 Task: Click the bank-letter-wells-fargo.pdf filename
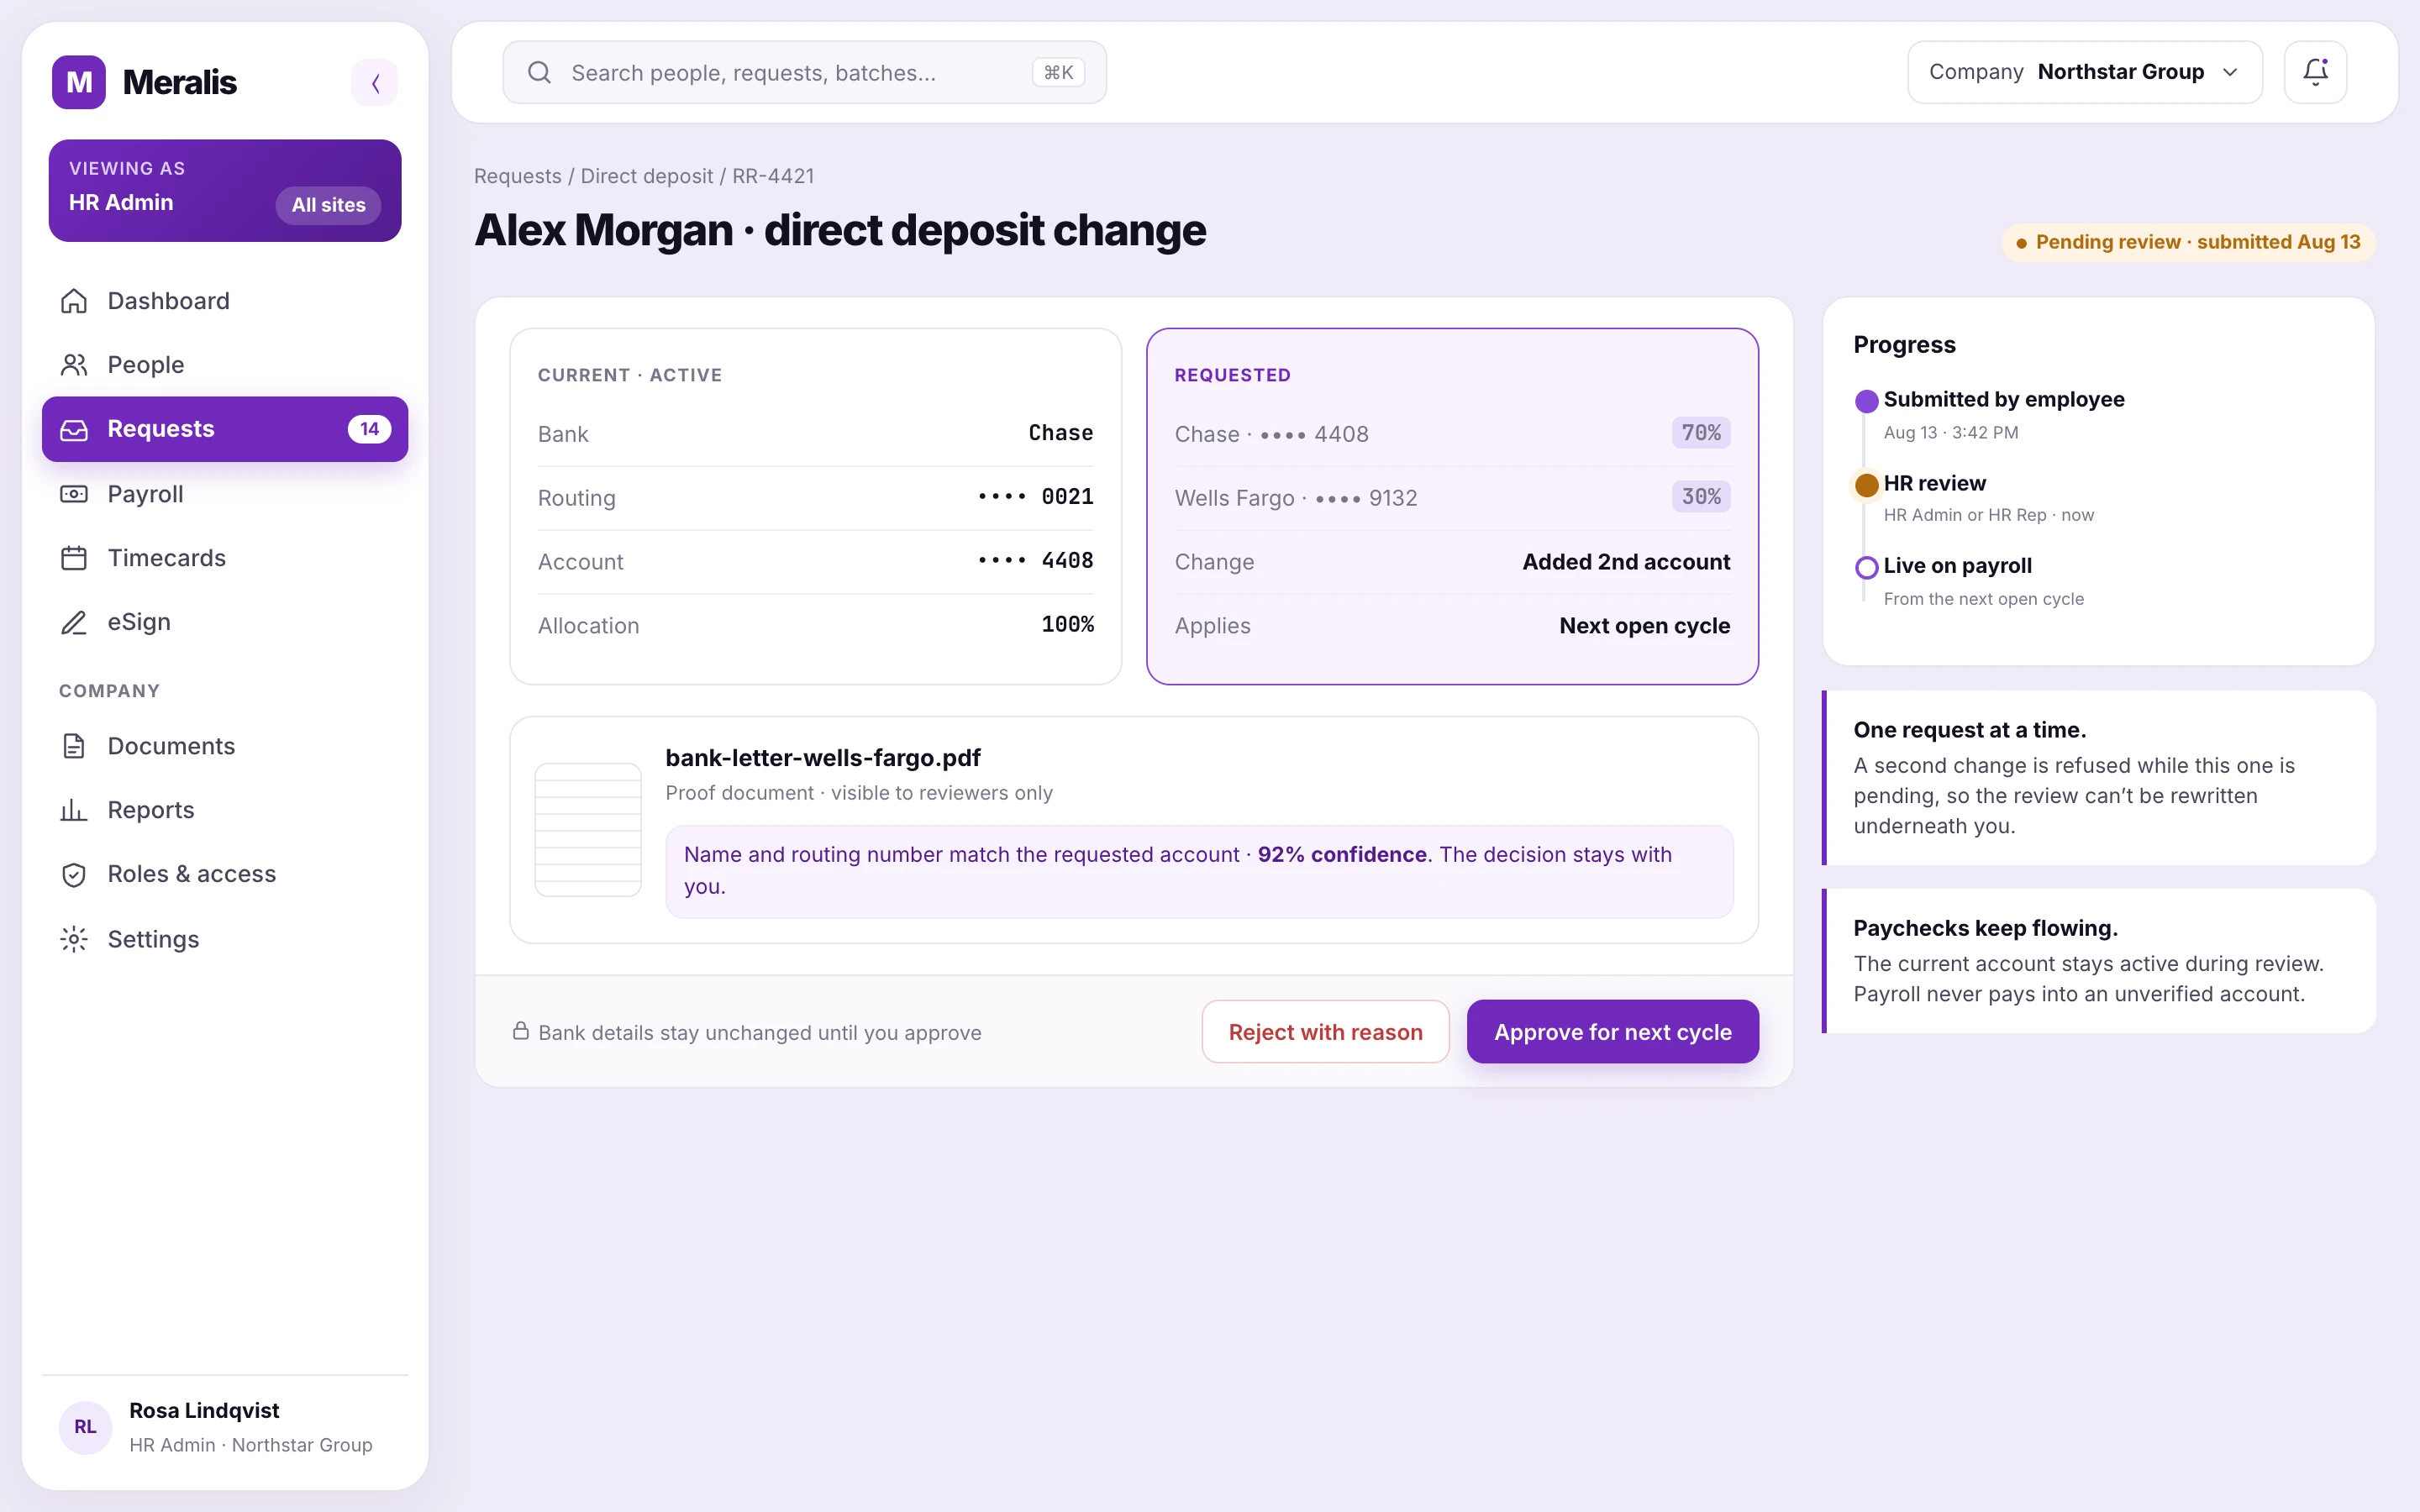click(822, 758)
